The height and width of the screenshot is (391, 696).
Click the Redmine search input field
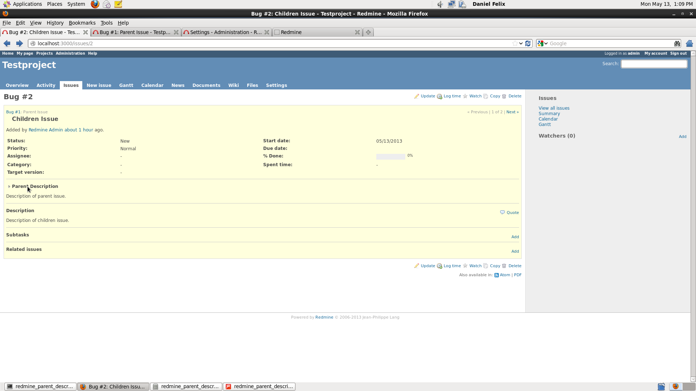[654, 64]
